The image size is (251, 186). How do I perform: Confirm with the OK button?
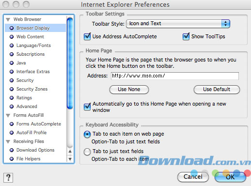coord(230,177)
